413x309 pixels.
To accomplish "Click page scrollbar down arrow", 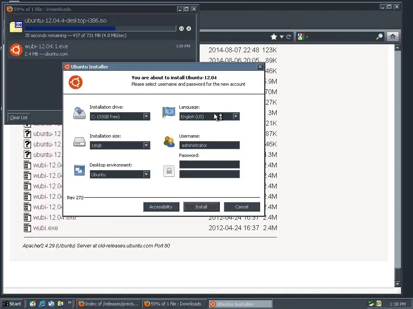I will (x=397, y=284).
